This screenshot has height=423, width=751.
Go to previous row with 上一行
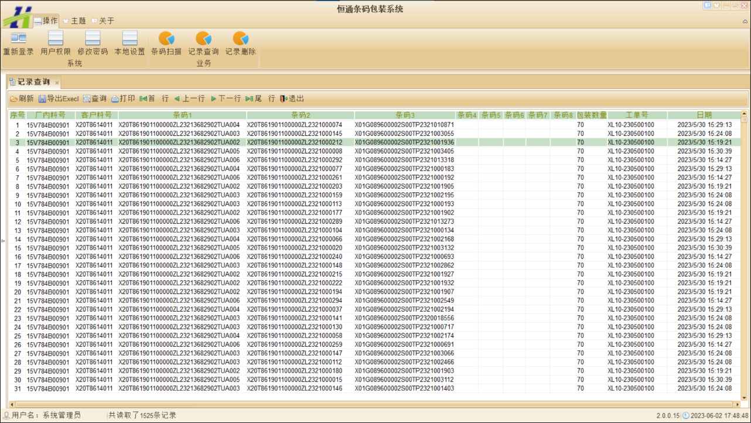point(190,99)
